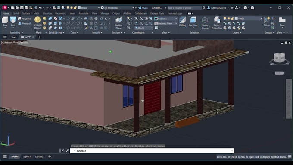Switch to the Layout2 tab

(x=39, y=156)
